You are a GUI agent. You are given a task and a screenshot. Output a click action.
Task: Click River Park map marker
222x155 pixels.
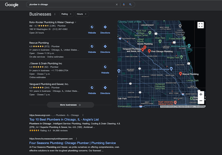click(x=160, y=41)
